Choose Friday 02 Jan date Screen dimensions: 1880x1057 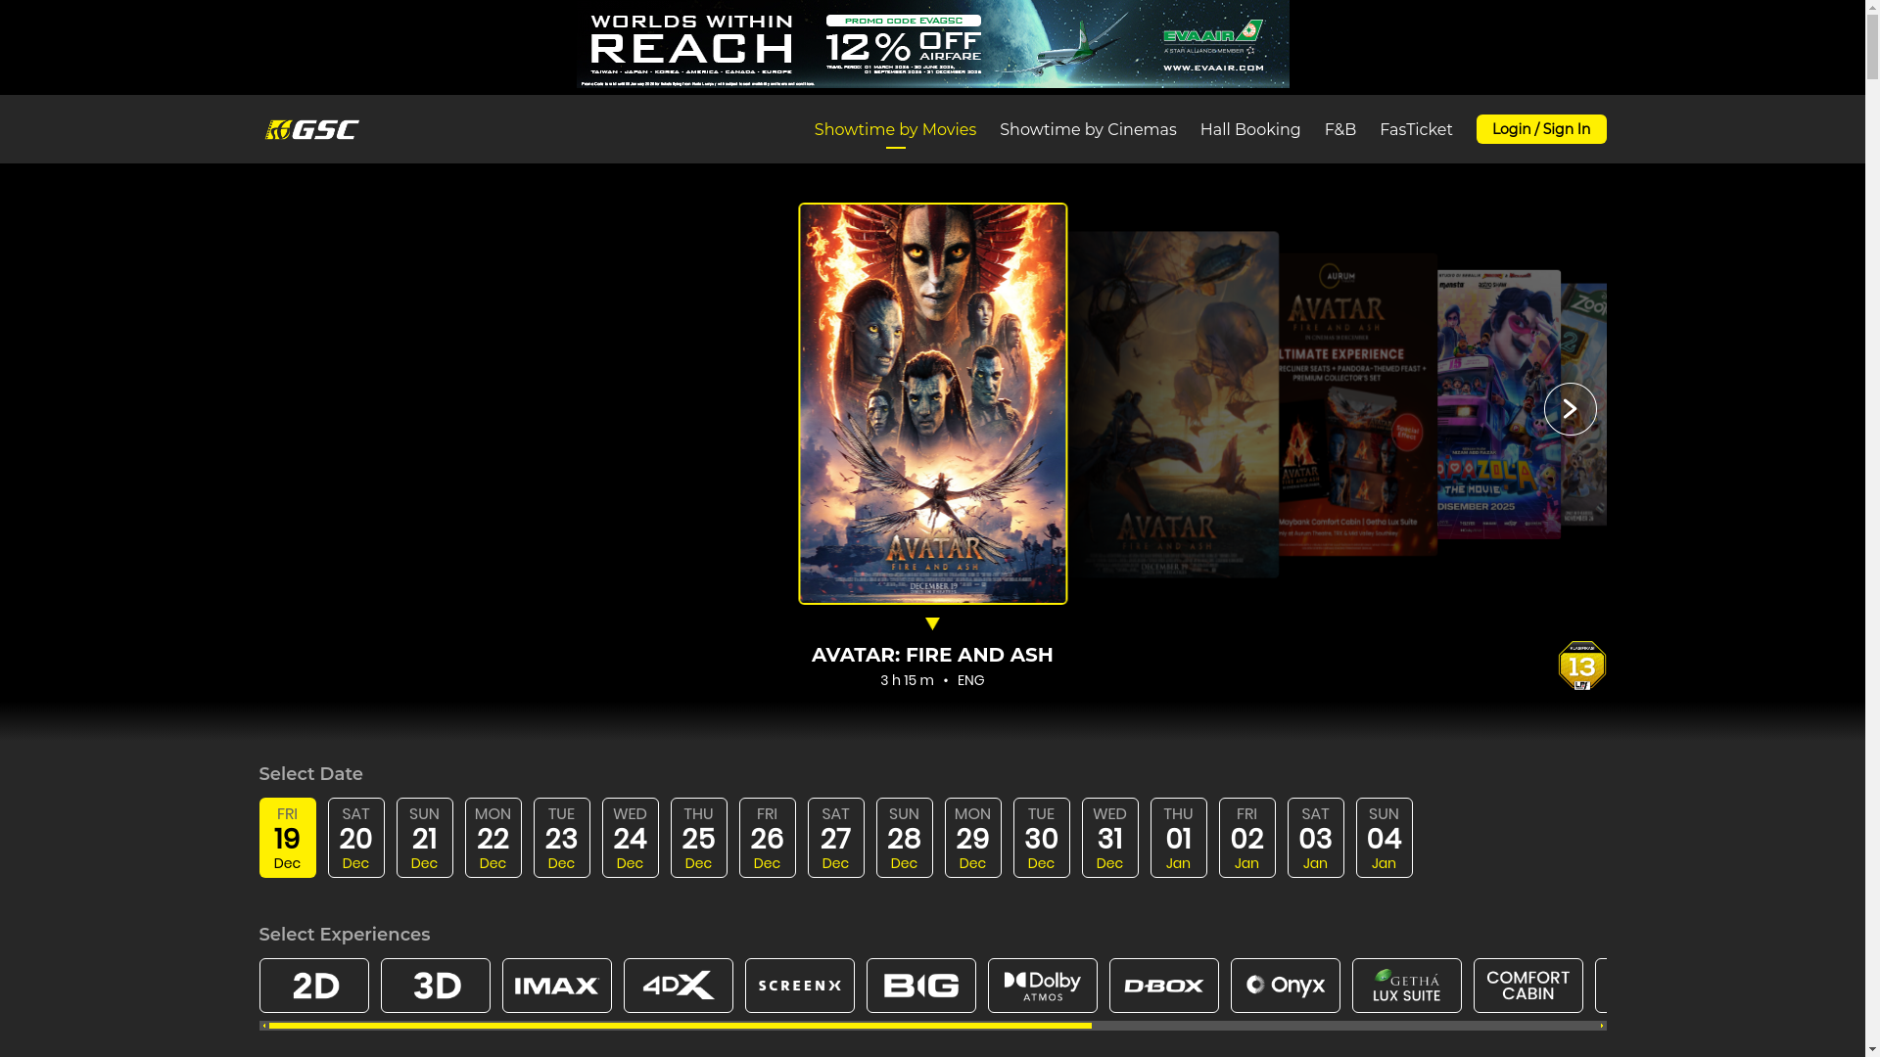coord(1246,838)
